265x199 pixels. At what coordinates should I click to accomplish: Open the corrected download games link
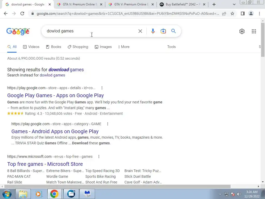(66, 69)
